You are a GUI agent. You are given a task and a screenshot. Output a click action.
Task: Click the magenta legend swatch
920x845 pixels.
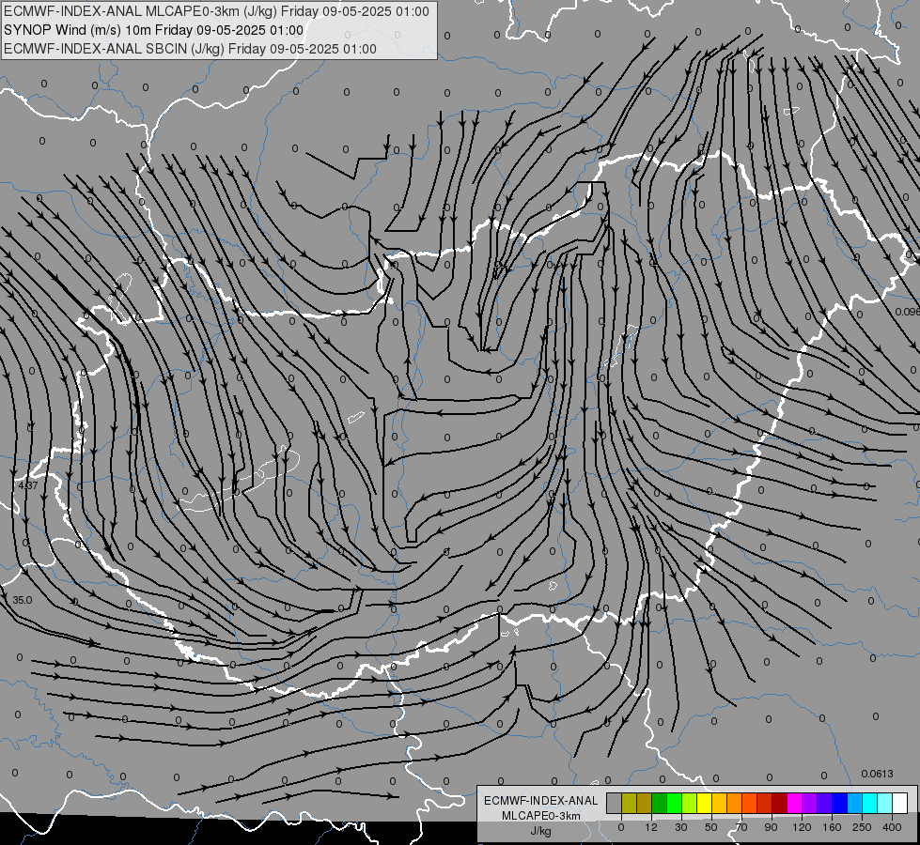coord(794,803)
